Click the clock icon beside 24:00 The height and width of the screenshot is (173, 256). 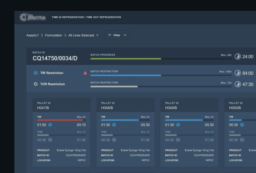tap(238, 57)
